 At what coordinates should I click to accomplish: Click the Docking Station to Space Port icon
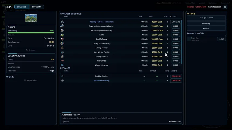pyautogui.click(x=62, y=22)
